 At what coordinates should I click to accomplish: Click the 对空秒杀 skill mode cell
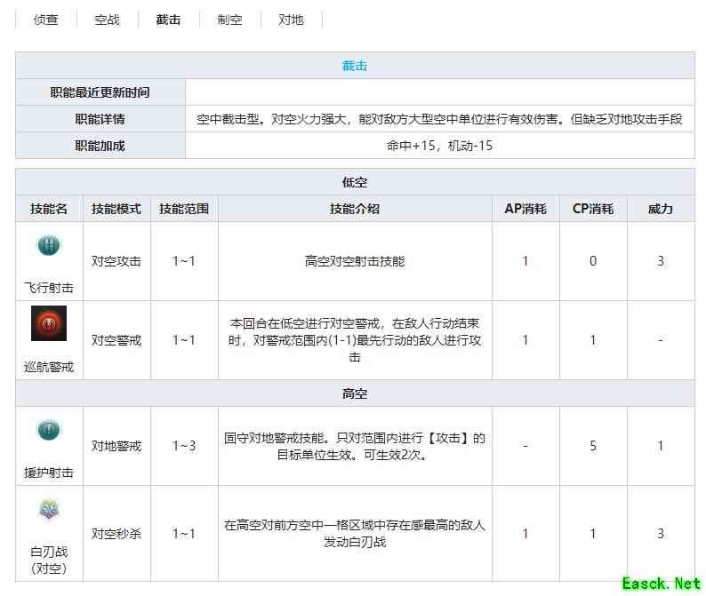tap(116, 534)
